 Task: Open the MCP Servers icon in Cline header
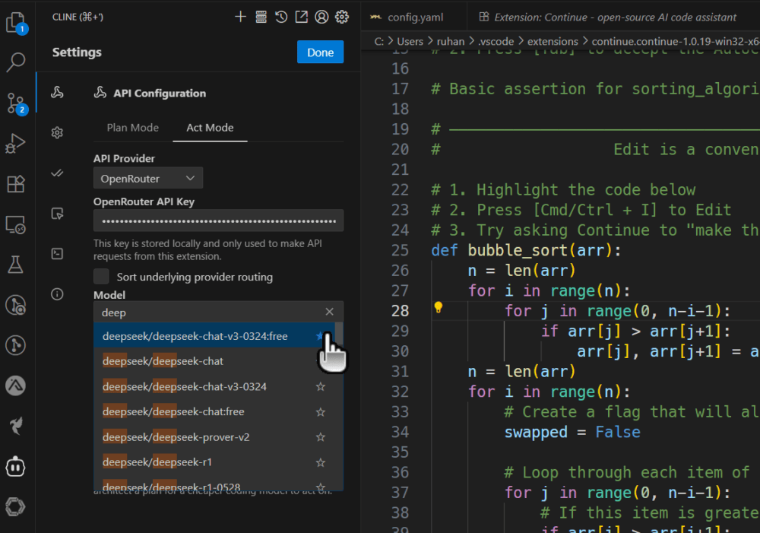click(261, 17)
